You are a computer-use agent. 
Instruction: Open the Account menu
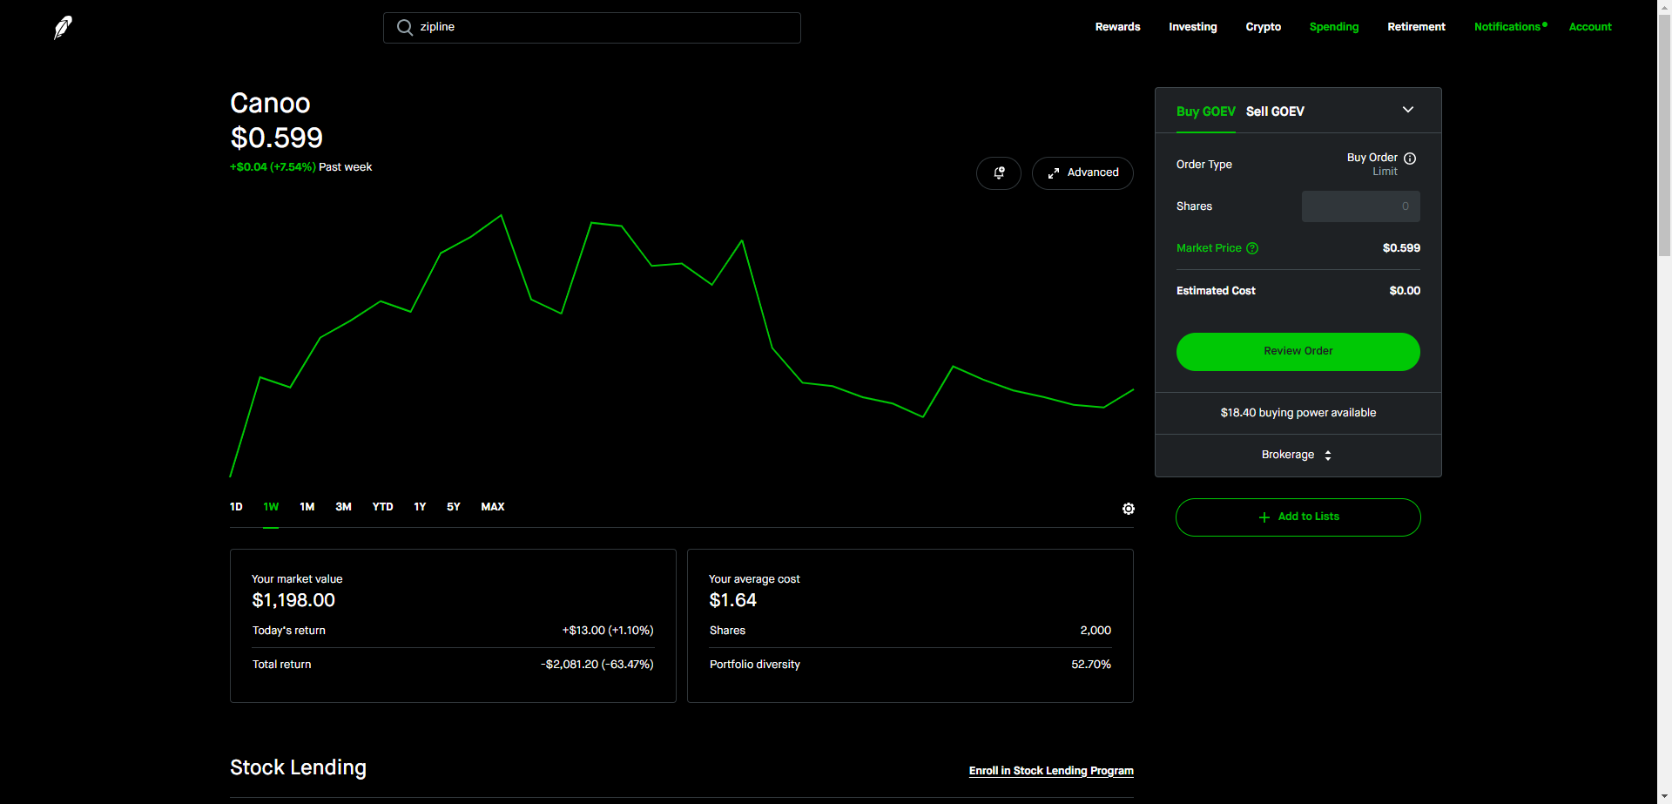click(x=1590, y=27)
